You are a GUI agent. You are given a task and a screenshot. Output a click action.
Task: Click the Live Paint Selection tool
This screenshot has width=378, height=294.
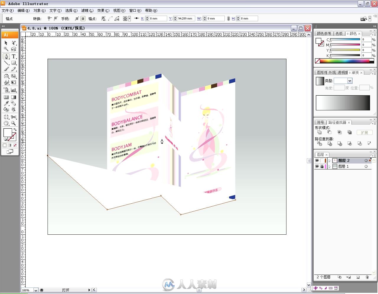coord(14,110)
